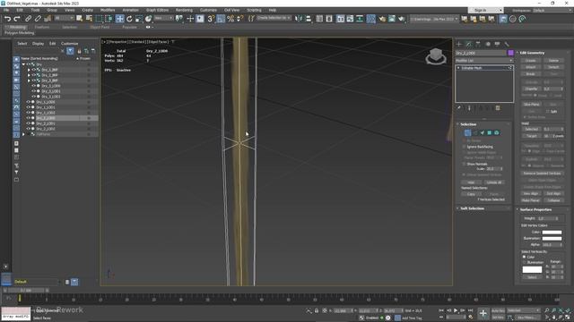
Task: Toggle the 3D Snaps icon
Action: click(x=211, y=19)
